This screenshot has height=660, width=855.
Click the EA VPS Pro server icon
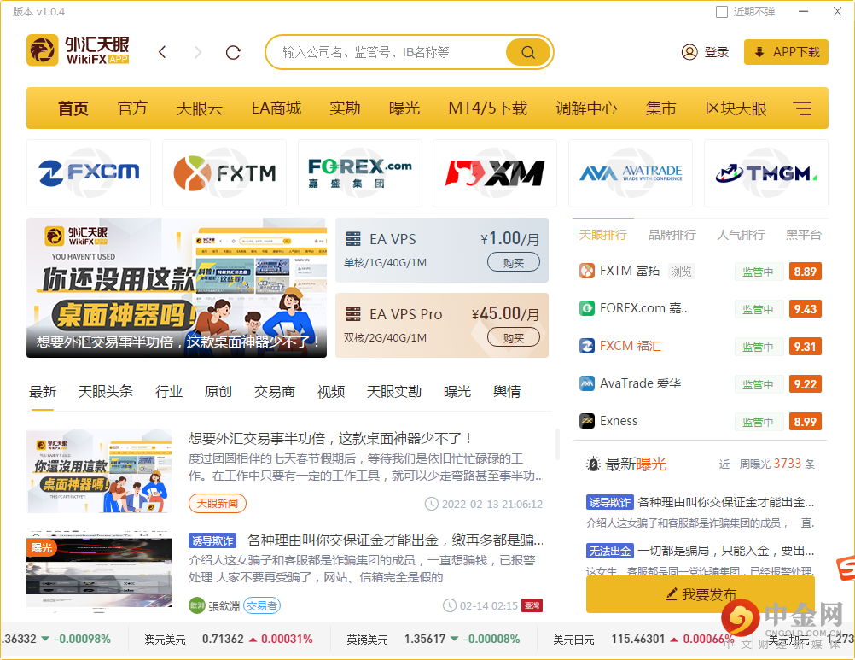pos(353,314)
